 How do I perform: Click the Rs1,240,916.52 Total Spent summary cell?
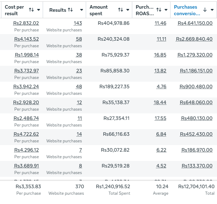click(113, 186)
